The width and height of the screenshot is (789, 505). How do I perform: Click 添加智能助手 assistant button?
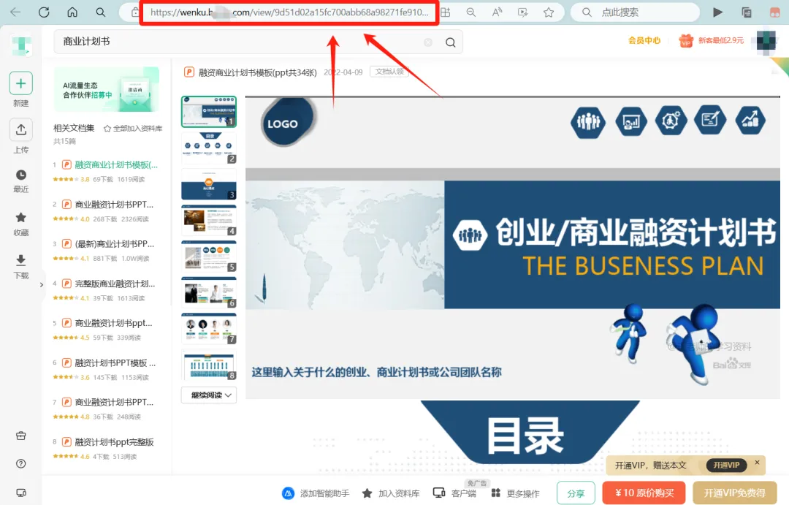pos(316,493)
